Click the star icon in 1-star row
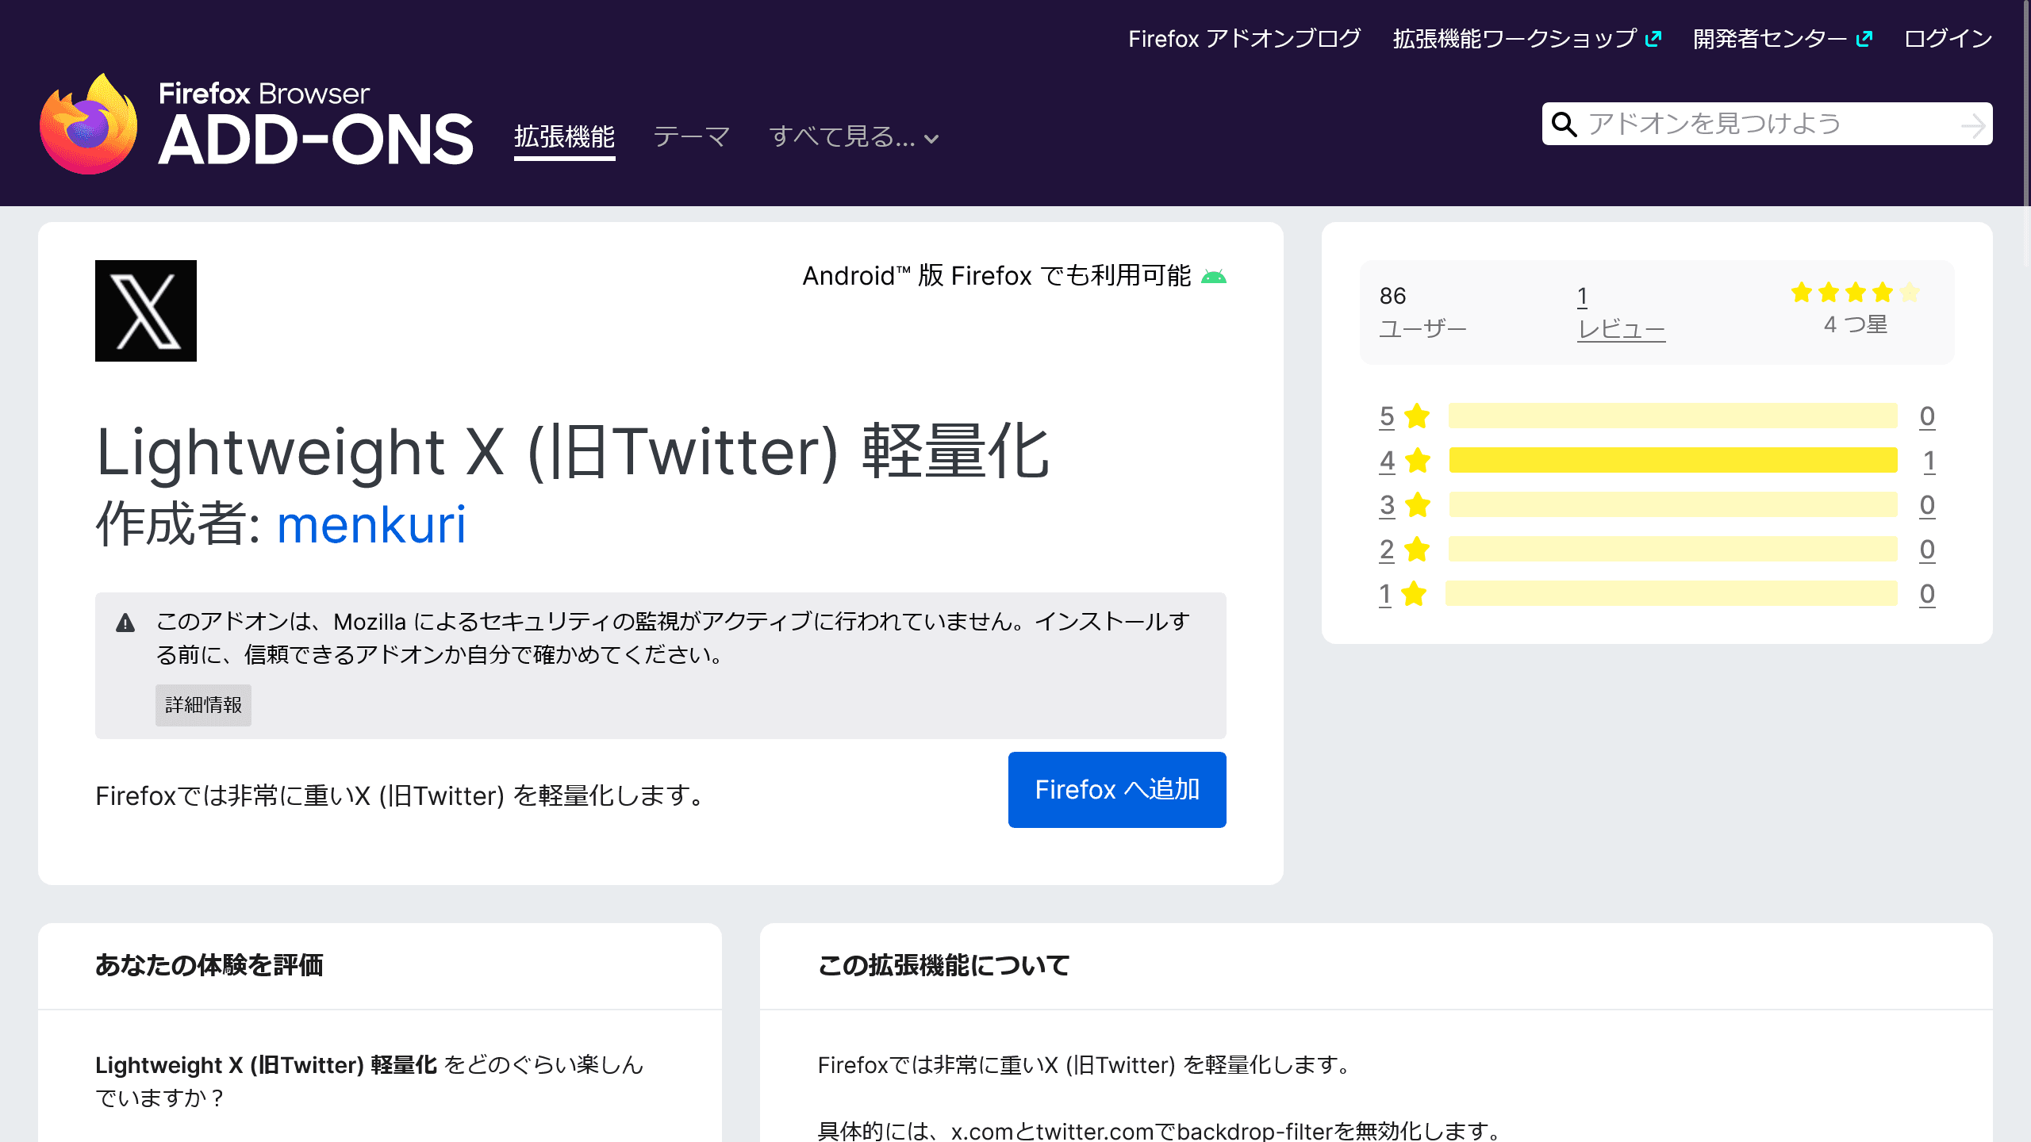 (x=1414, y=593)
